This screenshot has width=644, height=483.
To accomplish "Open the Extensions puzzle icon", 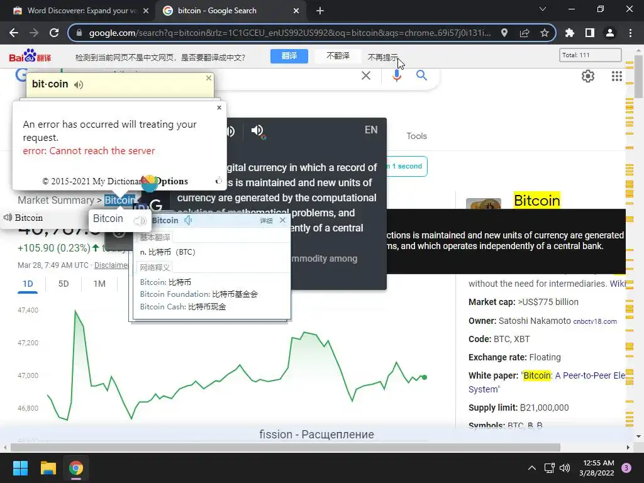I will point(570,33).
